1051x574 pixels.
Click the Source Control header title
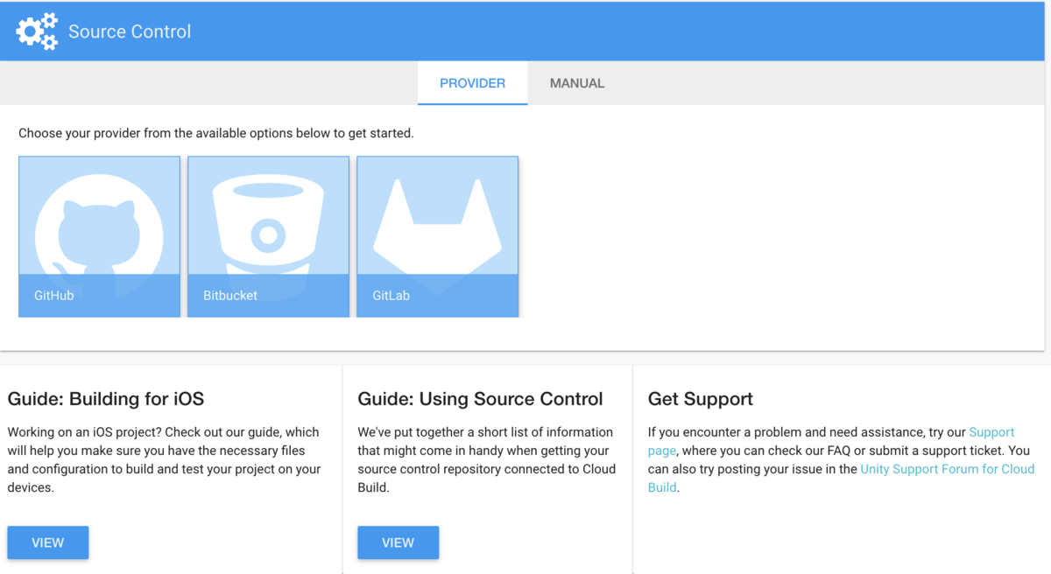[x=130, y=31]
